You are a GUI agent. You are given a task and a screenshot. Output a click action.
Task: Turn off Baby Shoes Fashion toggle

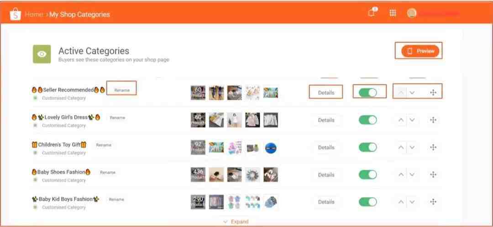pos(367,175)
